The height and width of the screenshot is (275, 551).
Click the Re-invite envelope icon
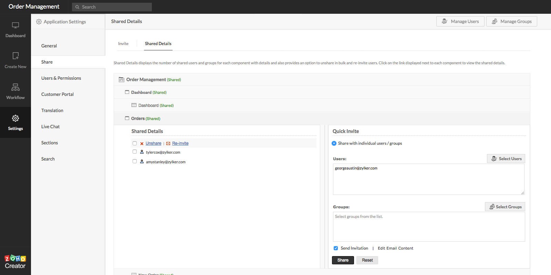tap(168, 144)
